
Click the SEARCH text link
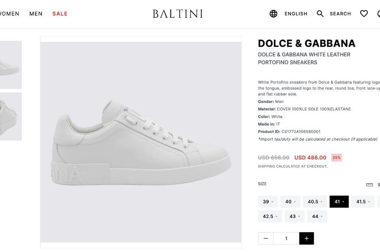point(340,14)
